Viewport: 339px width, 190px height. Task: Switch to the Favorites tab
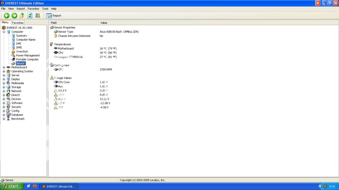point(18,23)
